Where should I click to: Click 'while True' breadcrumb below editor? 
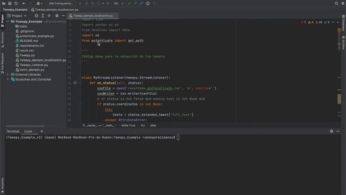(128, 125)
